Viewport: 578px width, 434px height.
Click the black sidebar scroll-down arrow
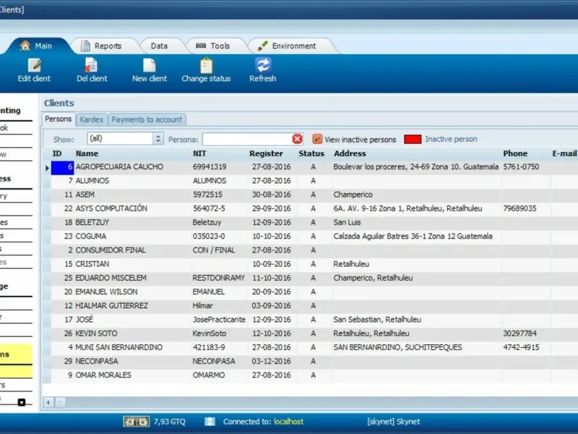pyautogui.click(x=22, y=402)
